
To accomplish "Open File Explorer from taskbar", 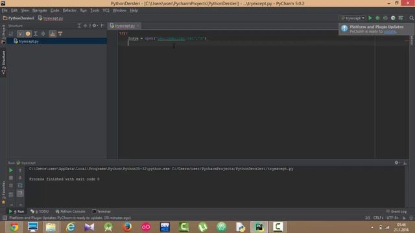I will (x=51, y=227).
